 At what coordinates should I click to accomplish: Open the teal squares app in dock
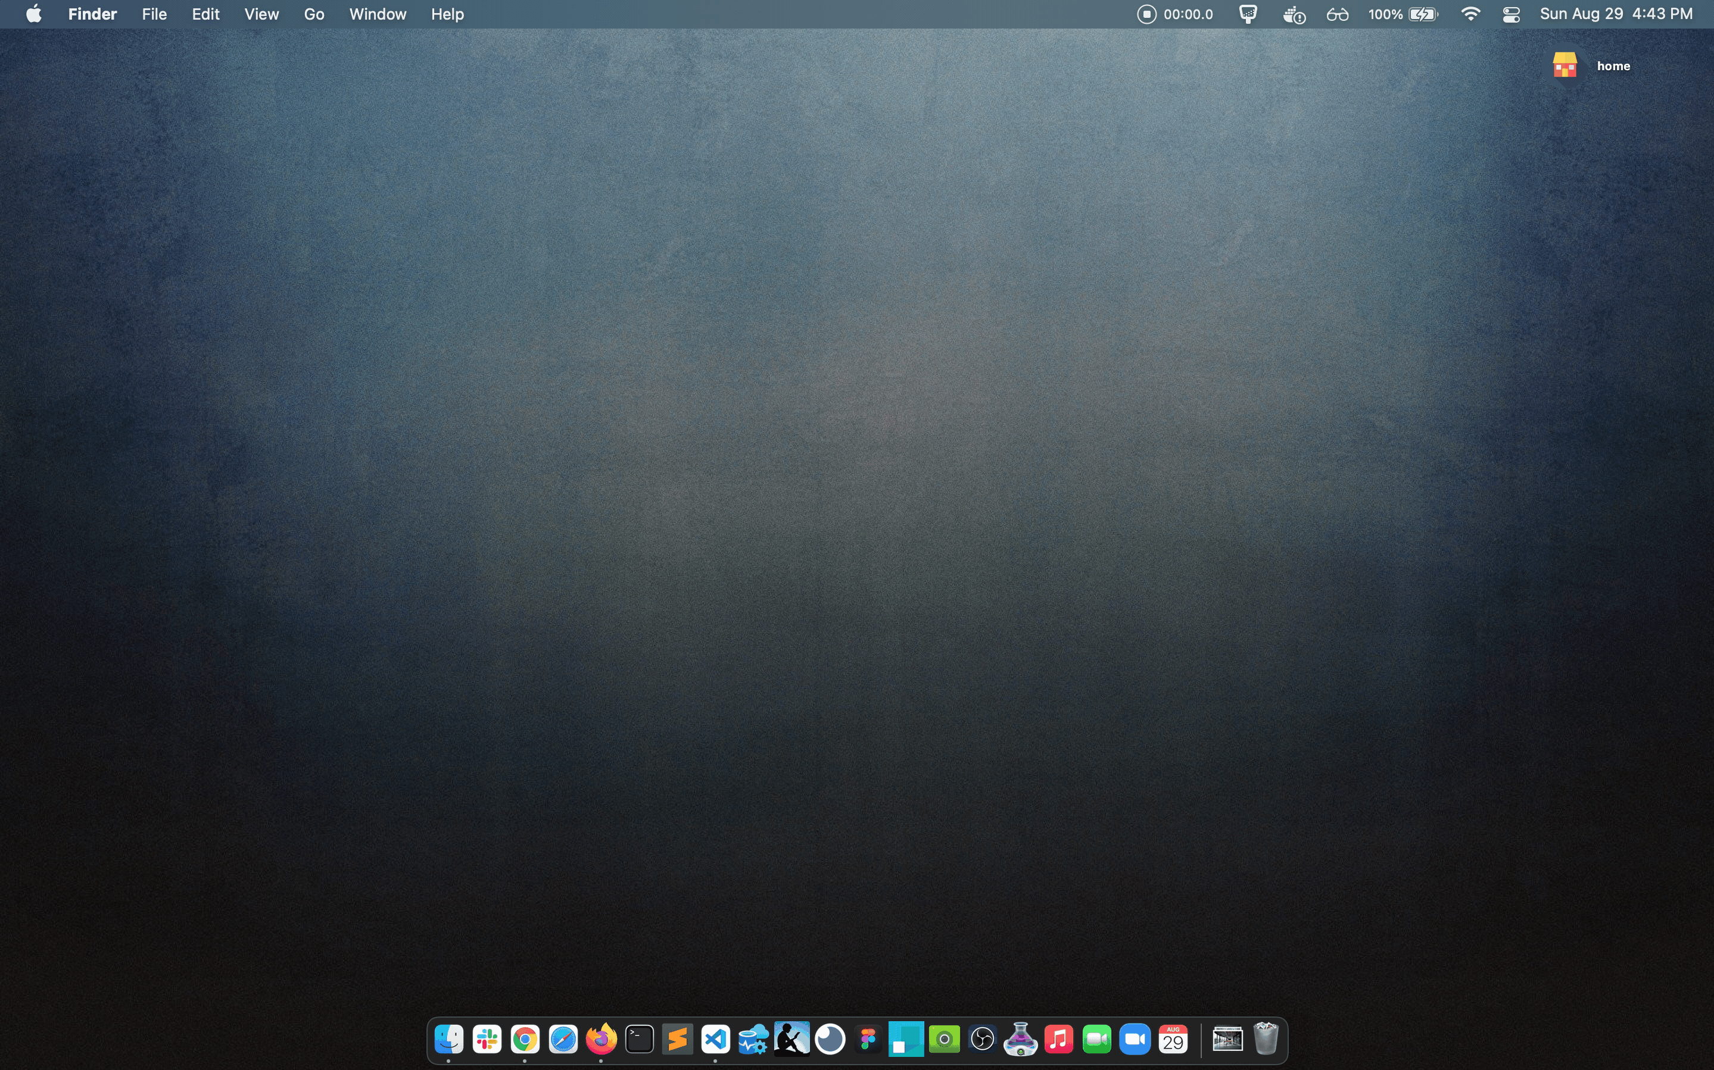coord(906,1039)
